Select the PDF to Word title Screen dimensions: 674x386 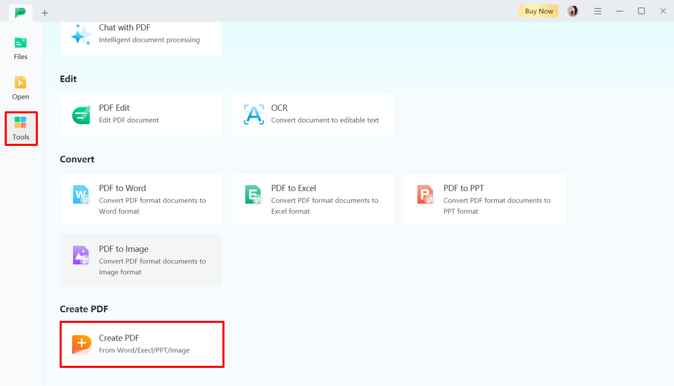click(x=122, y=188)
